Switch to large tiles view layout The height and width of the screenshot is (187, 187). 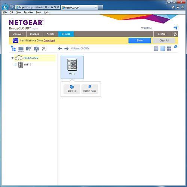coord(169,49)
